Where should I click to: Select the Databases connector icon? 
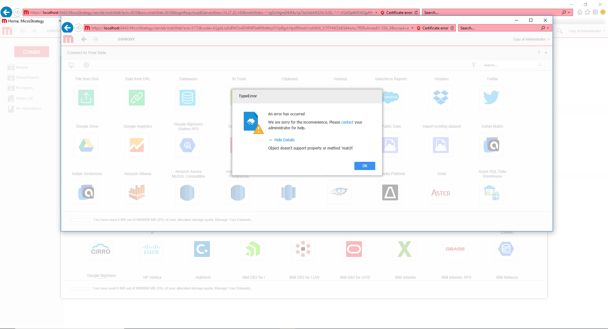(187, 98)
